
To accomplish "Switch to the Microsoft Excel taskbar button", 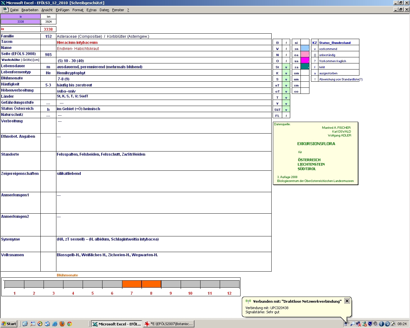I will [x=117, y=324].
